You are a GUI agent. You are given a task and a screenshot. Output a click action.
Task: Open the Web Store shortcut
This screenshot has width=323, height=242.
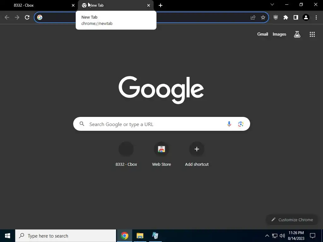161,154
